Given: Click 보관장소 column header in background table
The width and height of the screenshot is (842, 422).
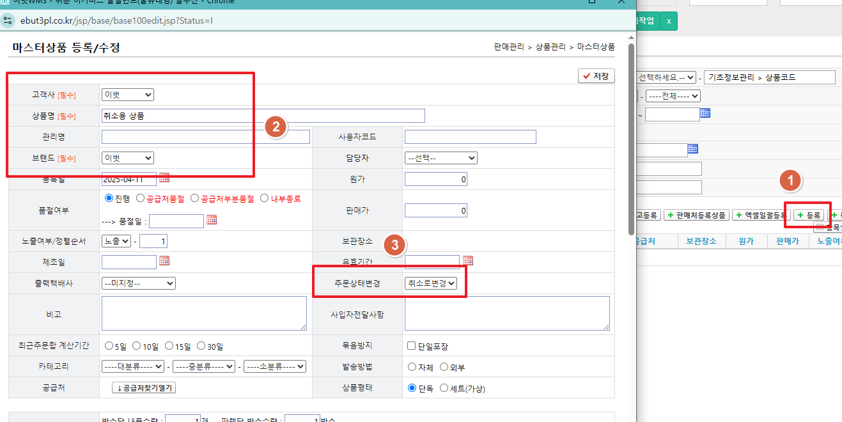Looking at the screenshot, I should (701, 241).
